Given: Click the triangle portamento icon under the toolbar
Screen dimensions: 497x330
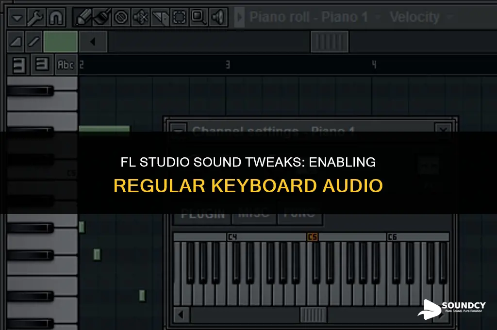Looking at the screenshot, I should coord(16,42).
